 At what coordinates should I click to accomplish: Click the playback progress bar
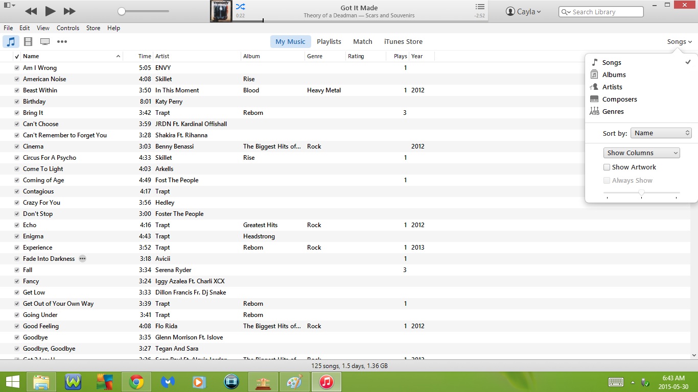[360, 21]
